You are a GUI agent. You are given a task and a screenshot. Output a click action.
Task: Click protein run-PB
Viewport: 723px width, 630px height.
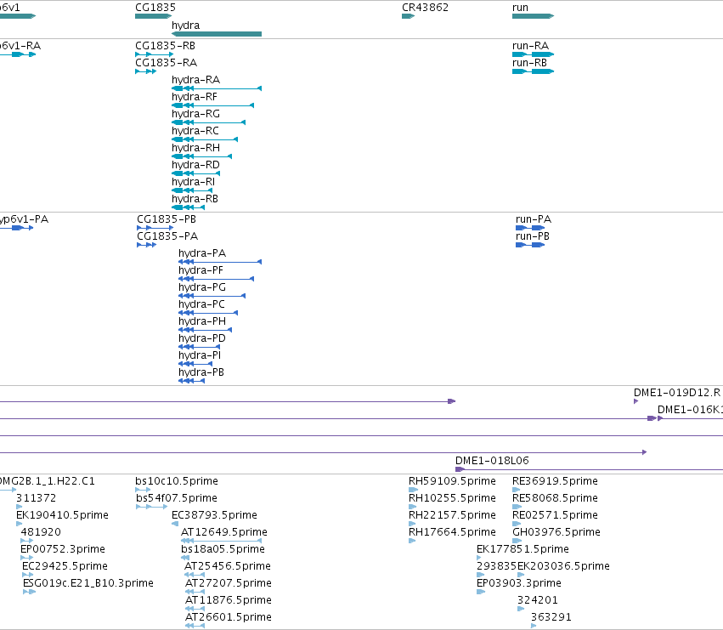[x=533, y=236]
